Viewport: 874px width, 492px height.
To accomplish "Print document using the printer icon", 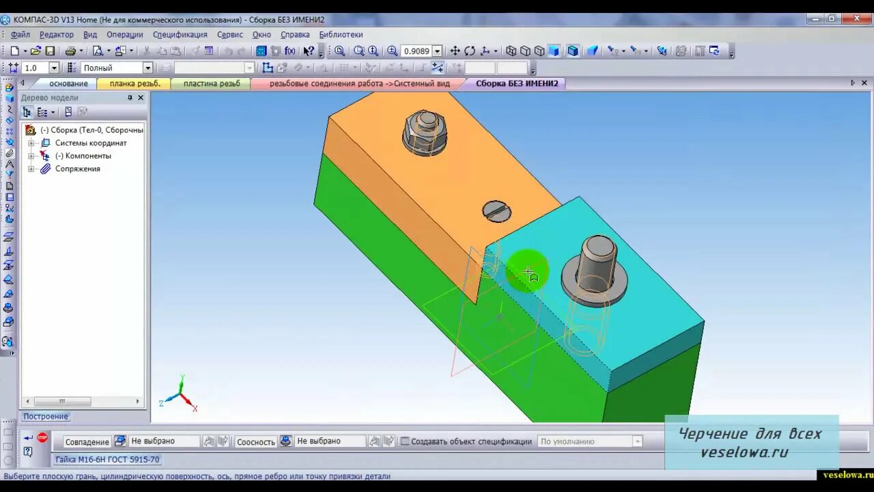I will 70,51.
